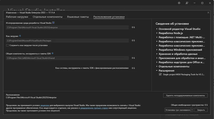Expand Хранение и обработка данных
The width and height of the screenshot is (214, 119).
click(x=157, y=54)
